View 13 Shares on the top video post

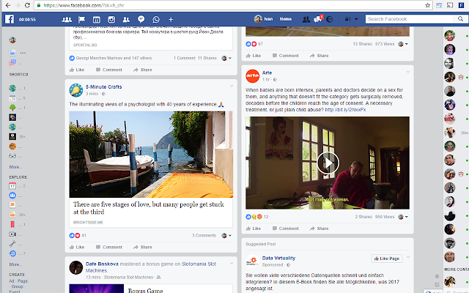(x=362, y=44)
